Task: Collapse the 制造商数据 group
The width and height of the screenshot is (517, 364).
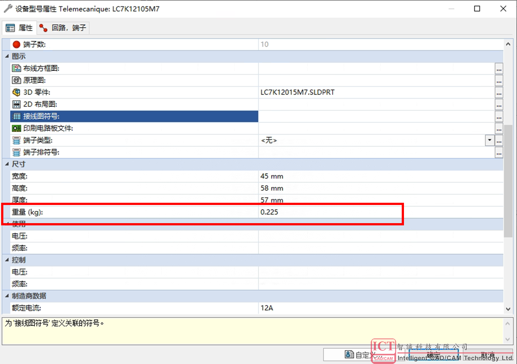Action: tap(7, 296)
